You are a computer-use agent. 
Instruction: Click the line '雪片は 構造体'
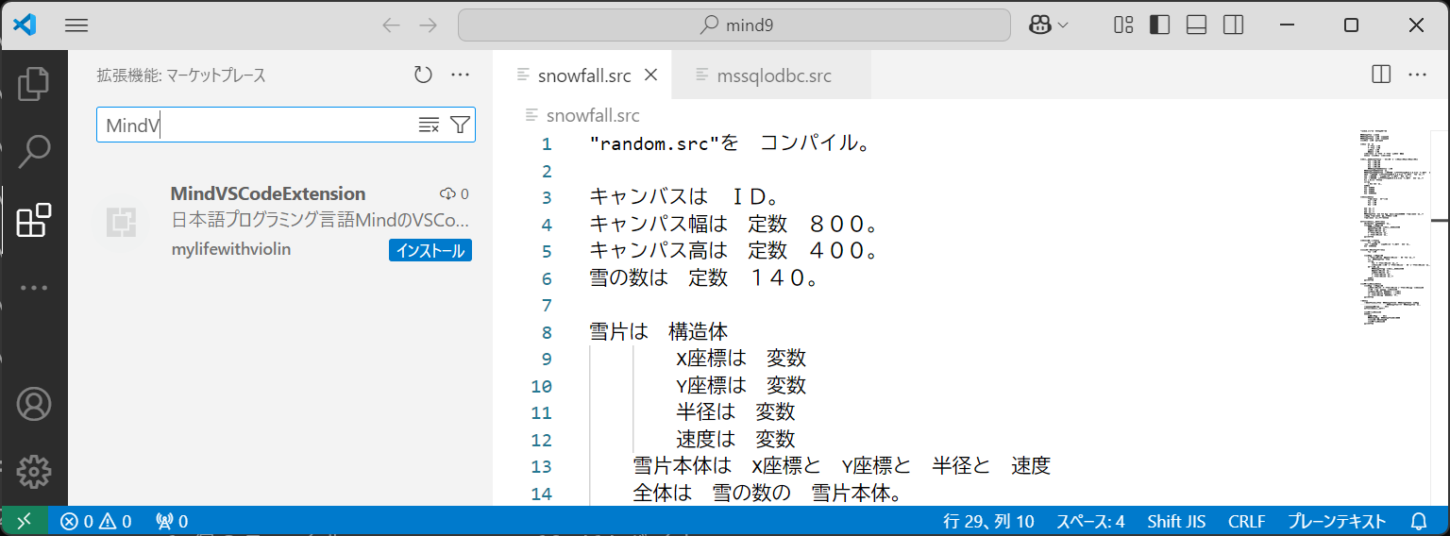click(x=658, y=332)
